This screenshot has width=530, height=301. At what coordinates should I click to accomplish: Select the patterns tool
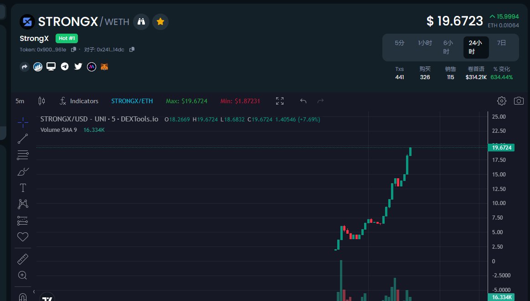coord(23,204)
